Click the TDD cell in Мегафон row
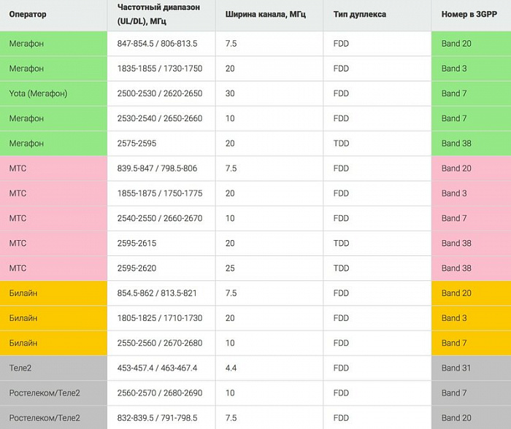The height and width of the screenshot is (429, 511). [377, 143]
